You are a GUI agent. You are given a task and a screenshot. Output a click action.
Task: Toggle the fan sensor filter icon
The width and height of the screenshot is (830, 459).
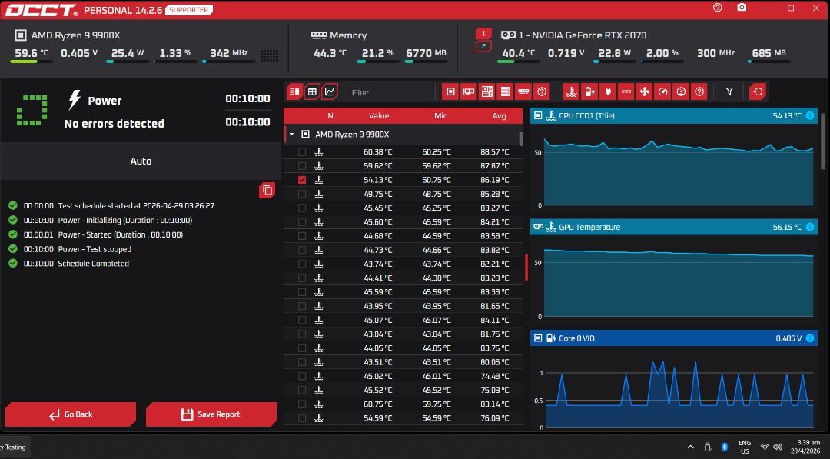pos(645,91)
